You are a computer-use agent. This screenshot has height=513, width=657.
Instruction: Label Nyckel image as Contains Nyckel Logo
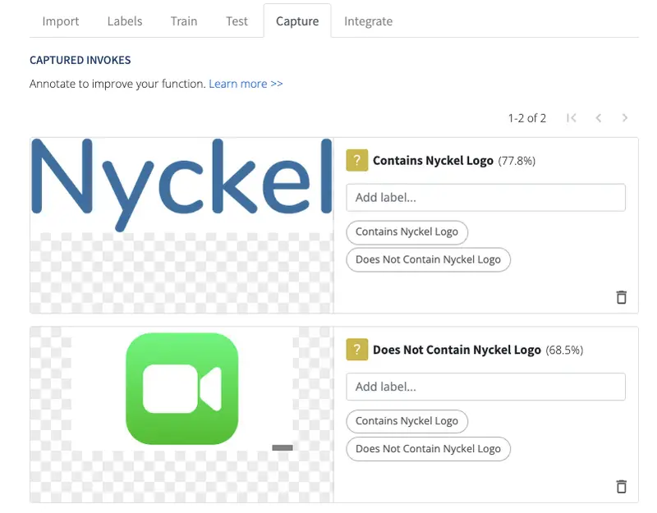(407, 232)
